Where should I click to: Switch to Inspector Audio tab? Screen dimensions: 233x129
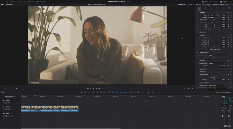coord(205,9)
